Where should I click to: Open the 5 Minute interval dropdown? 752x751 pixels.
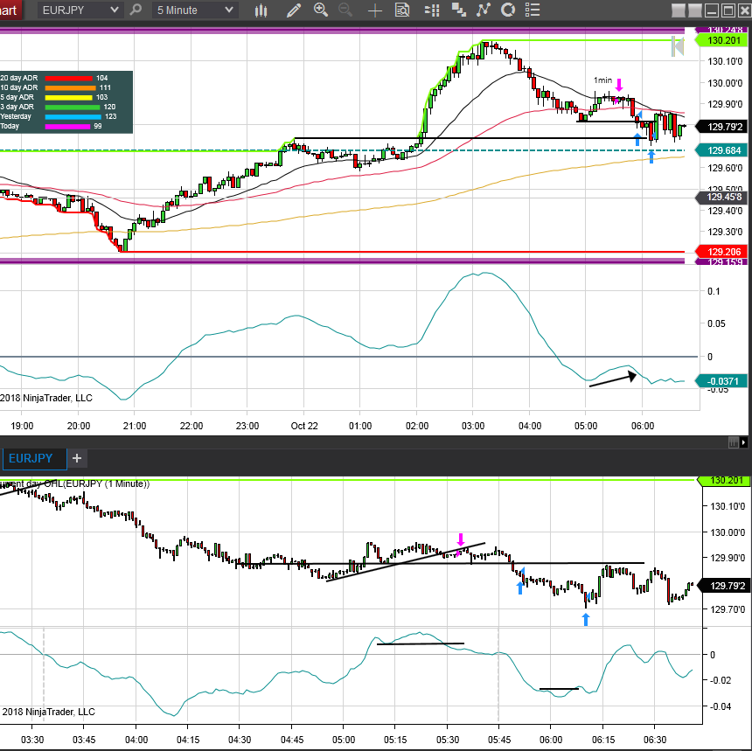tap(195, 10)
